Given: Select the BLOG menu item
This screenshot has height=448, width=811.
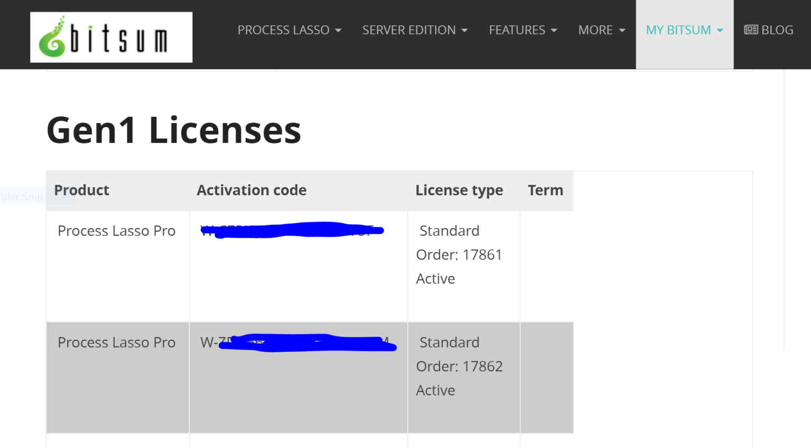Looking at the screenshot, I should click(x=777, y=30).
